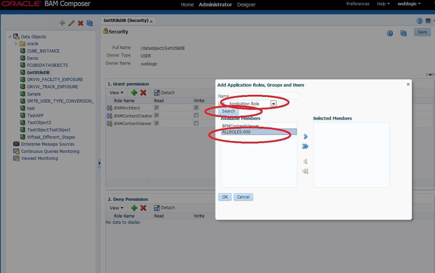
Task: Move selected member right with single arrow
Action: (305, 136)
